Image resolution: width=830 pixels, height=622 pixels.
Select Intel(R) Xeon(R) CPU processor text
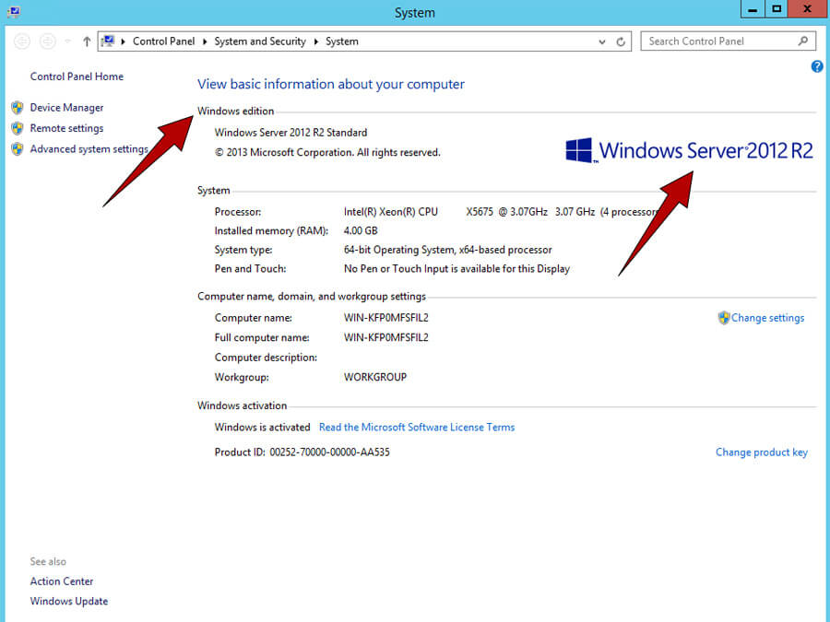tap(391, 212)
